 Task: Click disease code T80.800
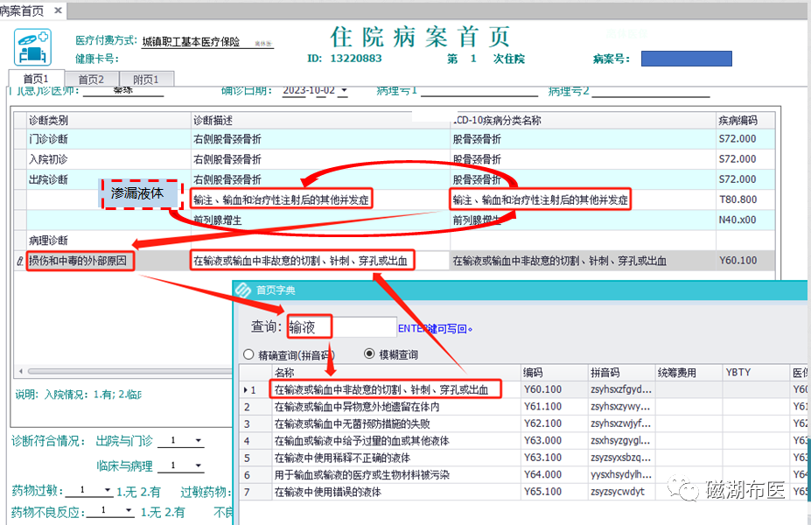(738, 199)
